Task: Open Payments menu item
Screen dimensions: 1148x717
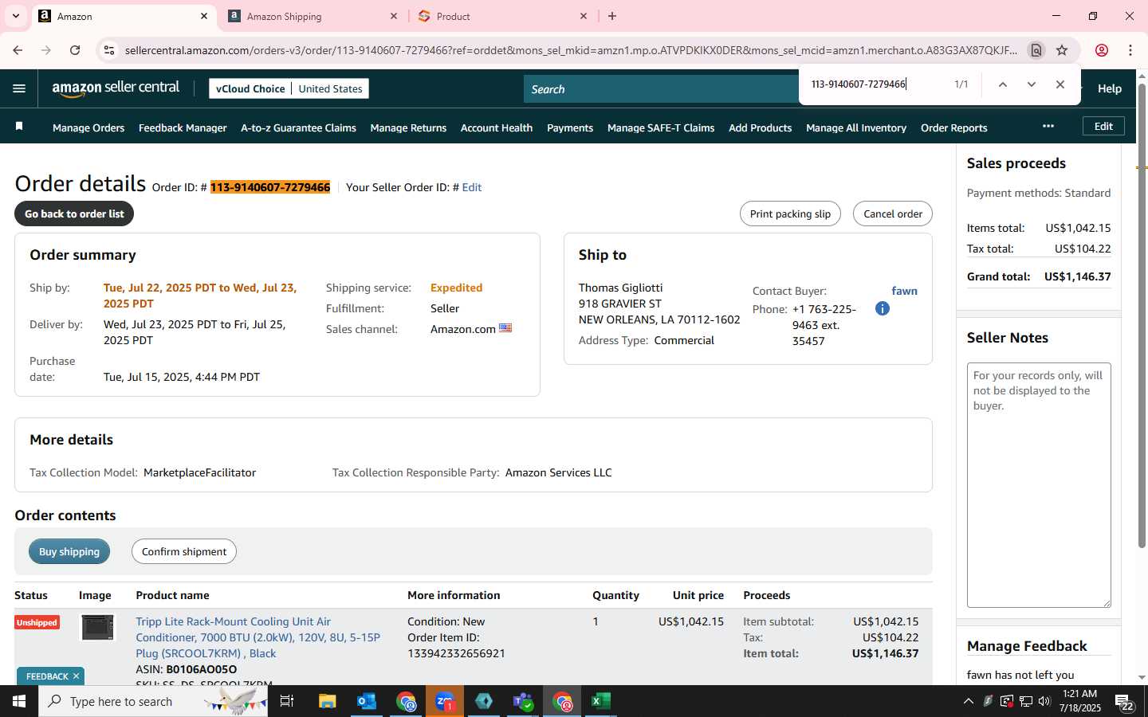Action: [570, 127]
